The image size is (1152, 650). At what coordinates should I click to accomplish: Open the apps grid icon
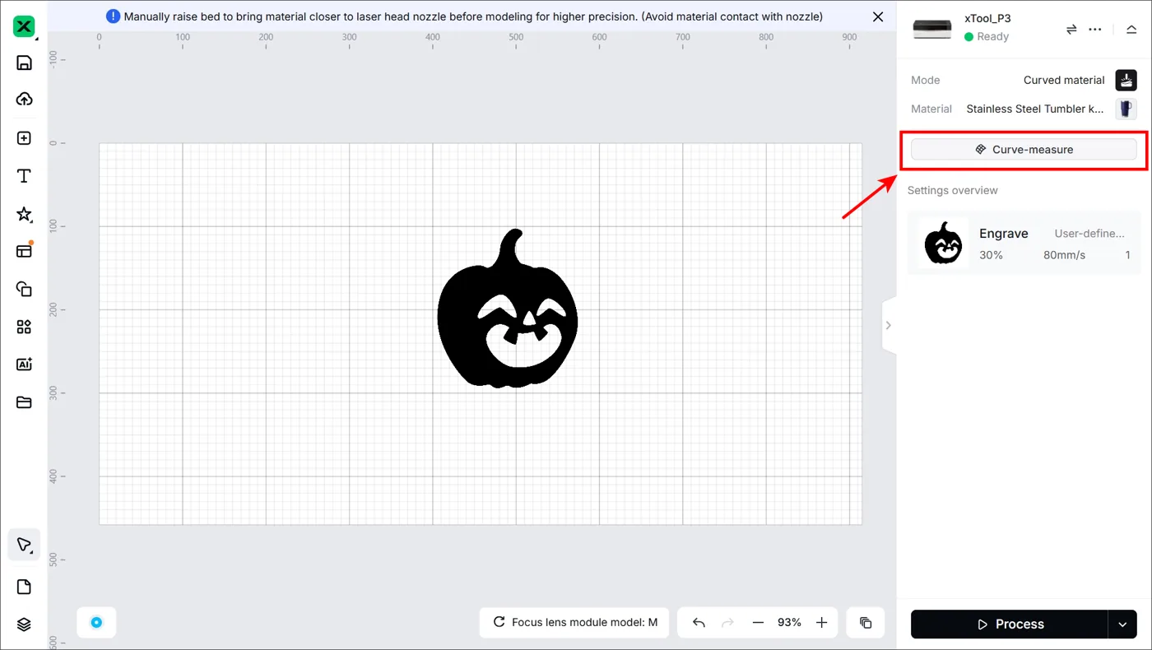(x=24, y=327)
